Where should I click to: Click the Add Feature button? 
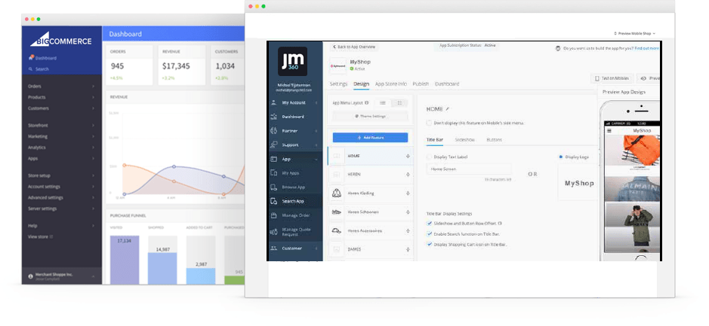(370, 138)
